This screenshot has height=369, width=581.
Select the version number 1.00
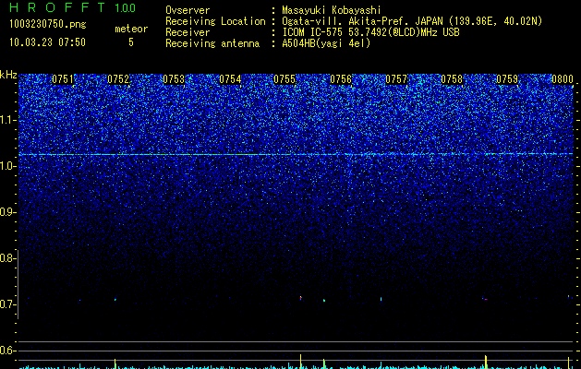coord(126,8)
